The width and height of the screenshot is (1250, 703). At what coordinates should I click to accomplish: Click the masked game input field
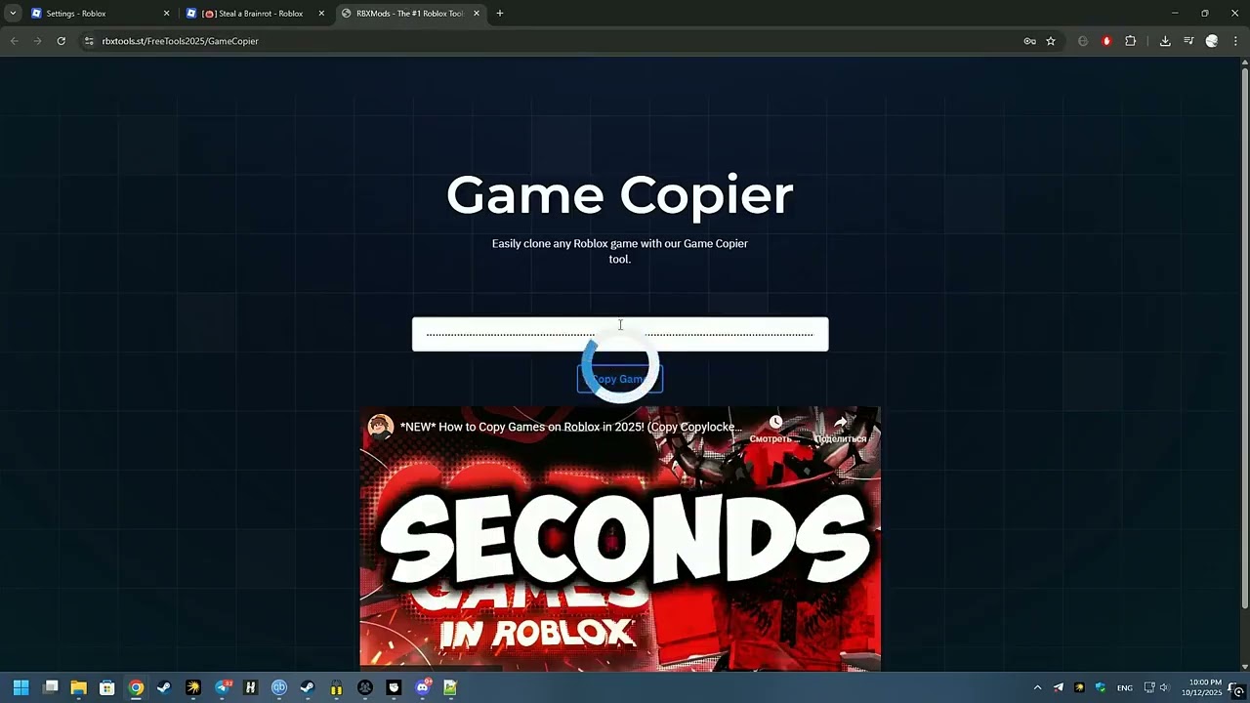(x=620, y=334)
